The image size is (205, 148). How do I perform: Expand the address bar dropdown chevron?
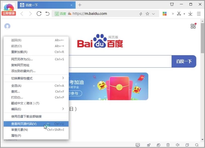tap(153, 14)
